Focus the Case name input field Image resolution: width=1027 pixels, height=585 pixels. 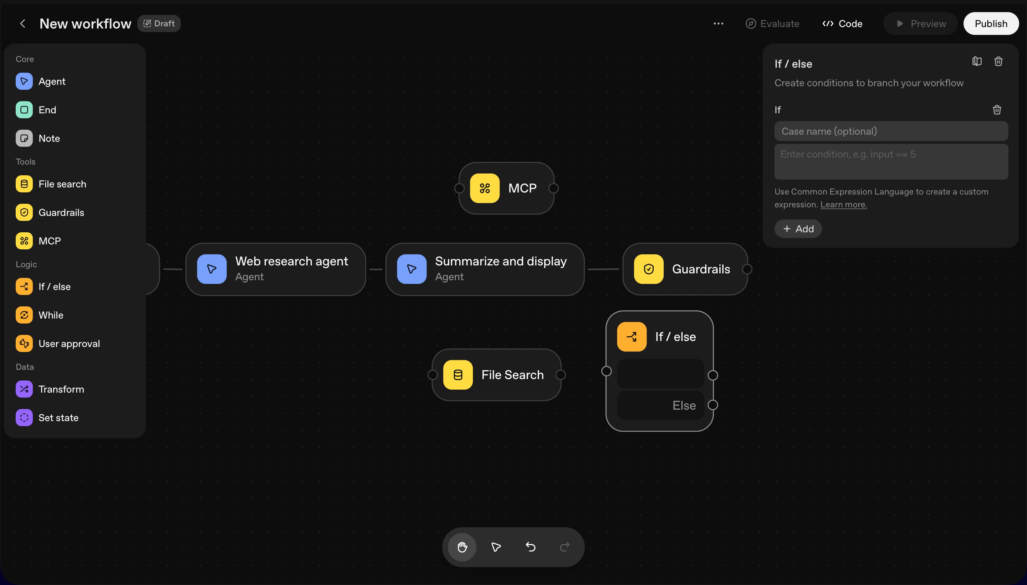[891, 131]
